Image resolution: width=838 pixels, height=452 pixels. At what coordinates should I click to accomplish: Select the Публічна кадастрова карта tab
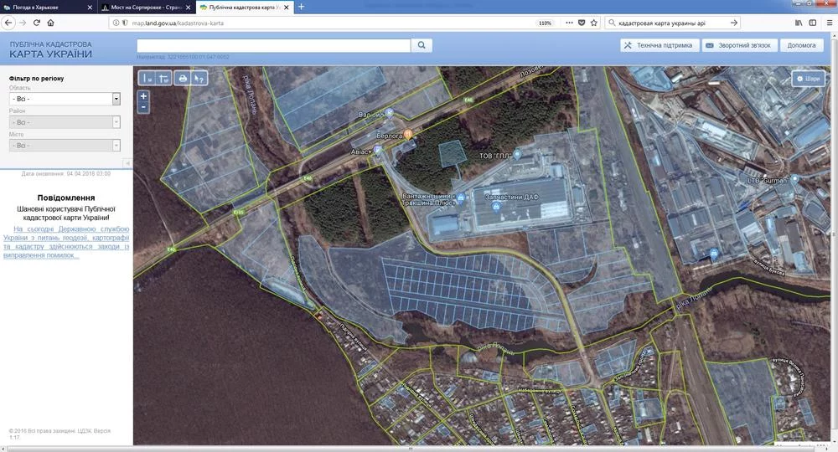(244, 8)
